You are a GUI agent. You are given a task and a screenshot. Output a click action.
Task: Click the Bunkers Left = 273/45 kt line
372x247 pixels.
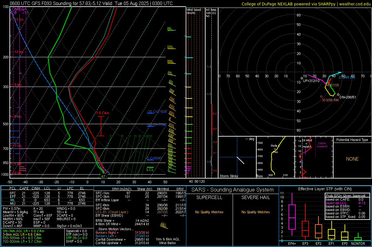pos(122,236)
